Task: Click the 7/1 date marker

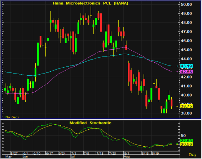Action: 74,154
